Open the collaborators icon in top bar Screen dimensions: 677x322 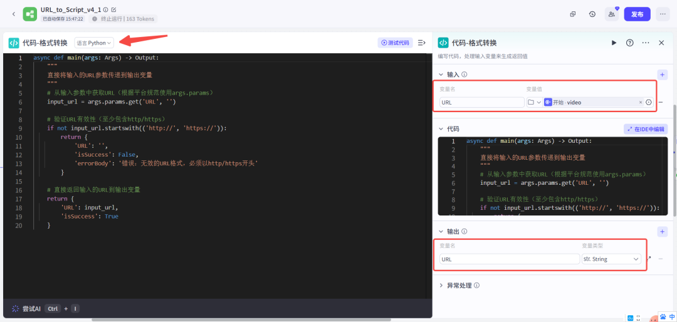pyautogui.click(x=611, y=14)
